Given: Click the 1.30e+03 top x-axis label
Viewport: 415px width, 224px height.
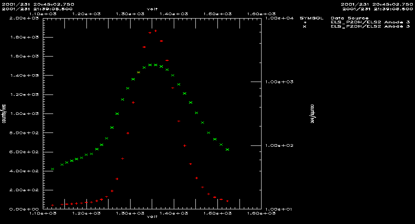Looking at the screenshot, I should (130, 14).
